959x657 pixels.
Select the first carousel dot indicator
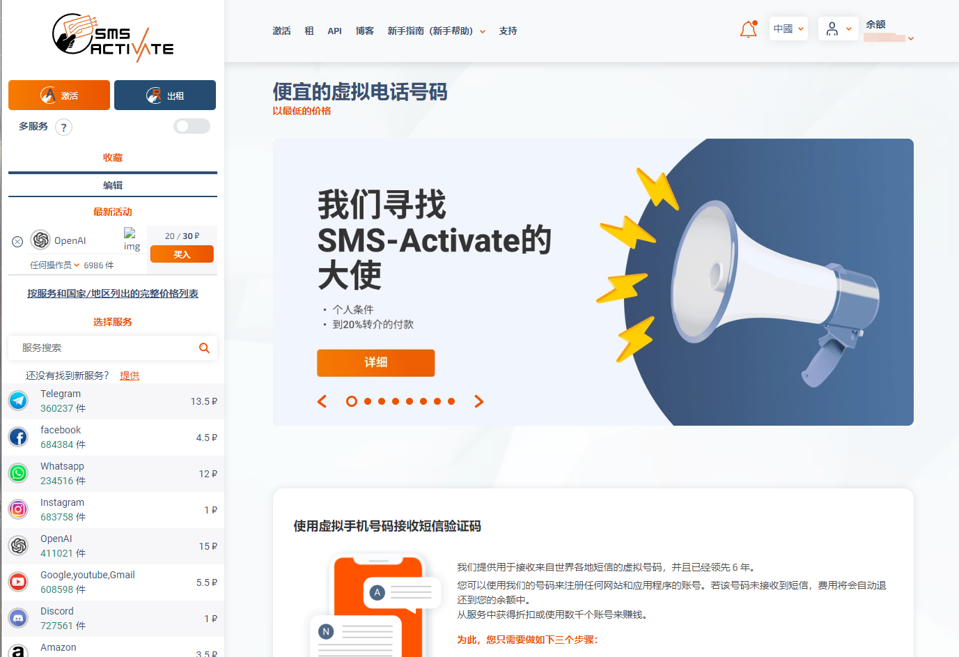point(352,401)
